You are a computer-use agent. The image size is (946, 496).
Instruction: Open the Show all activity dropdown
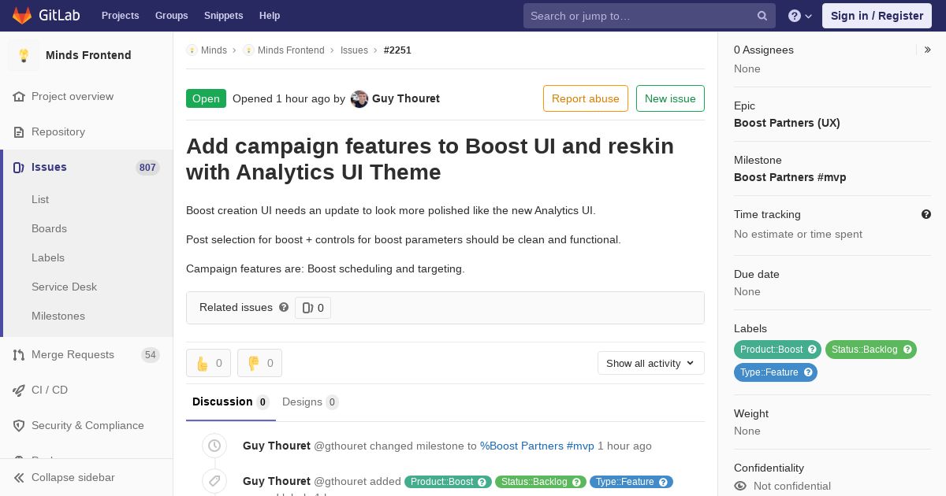pos(651,363)
